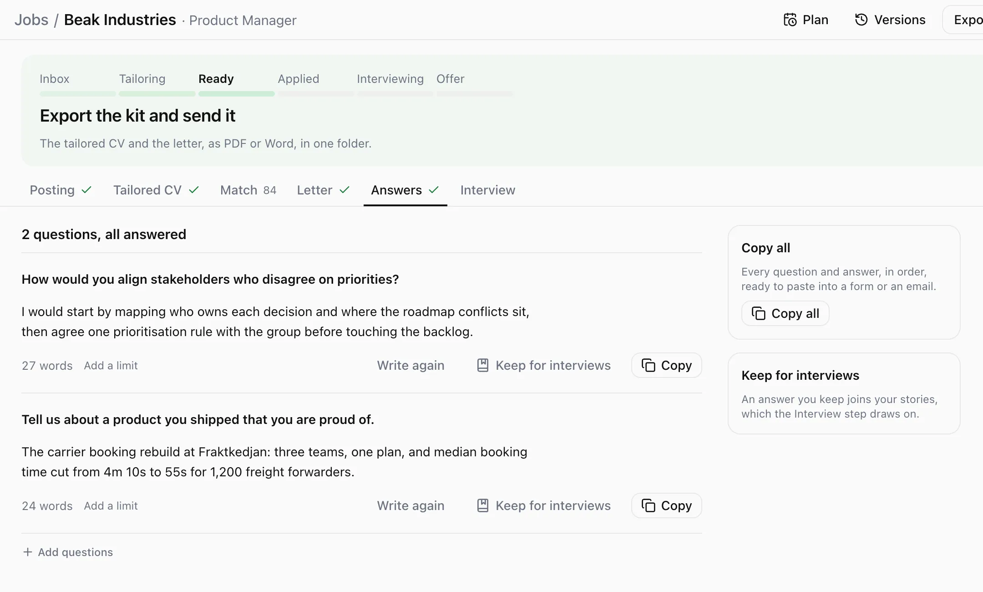Click bookmark icon on stakeholders answer row
This screenshot has width=983, height=592.
pyautogui.click(x=483, y=366)
